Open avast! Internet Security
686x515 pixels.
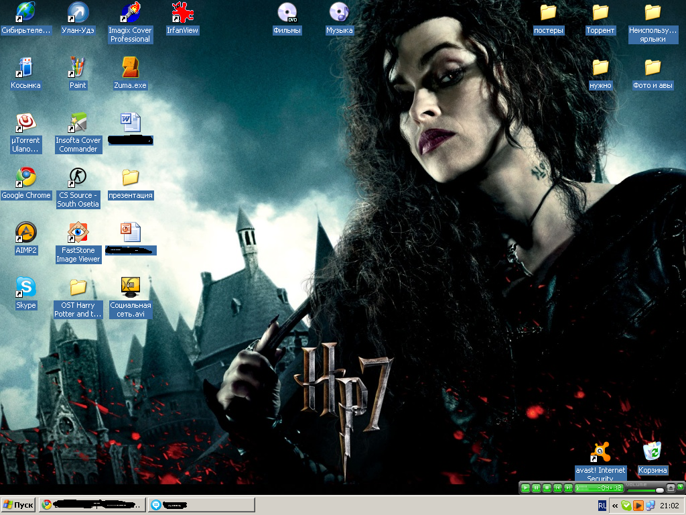point(600,451)
